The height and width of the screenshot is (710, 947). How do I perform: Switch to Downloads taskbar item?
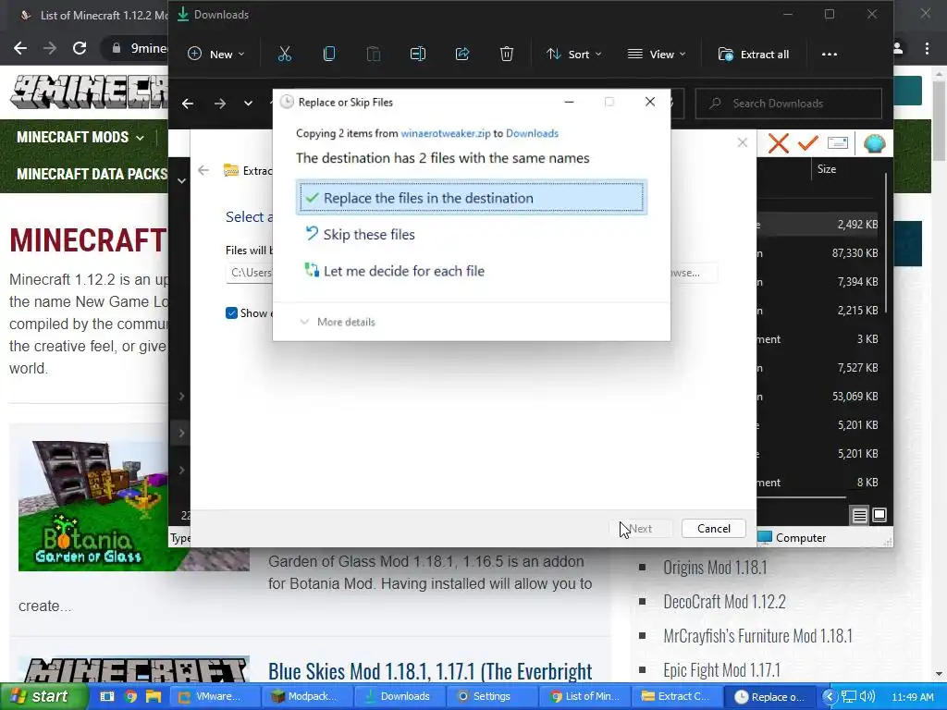[399, 696]
